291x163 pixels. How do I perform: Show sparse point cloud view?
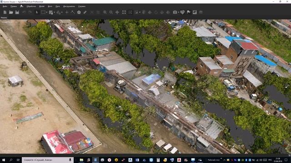(x=124, y=12)
